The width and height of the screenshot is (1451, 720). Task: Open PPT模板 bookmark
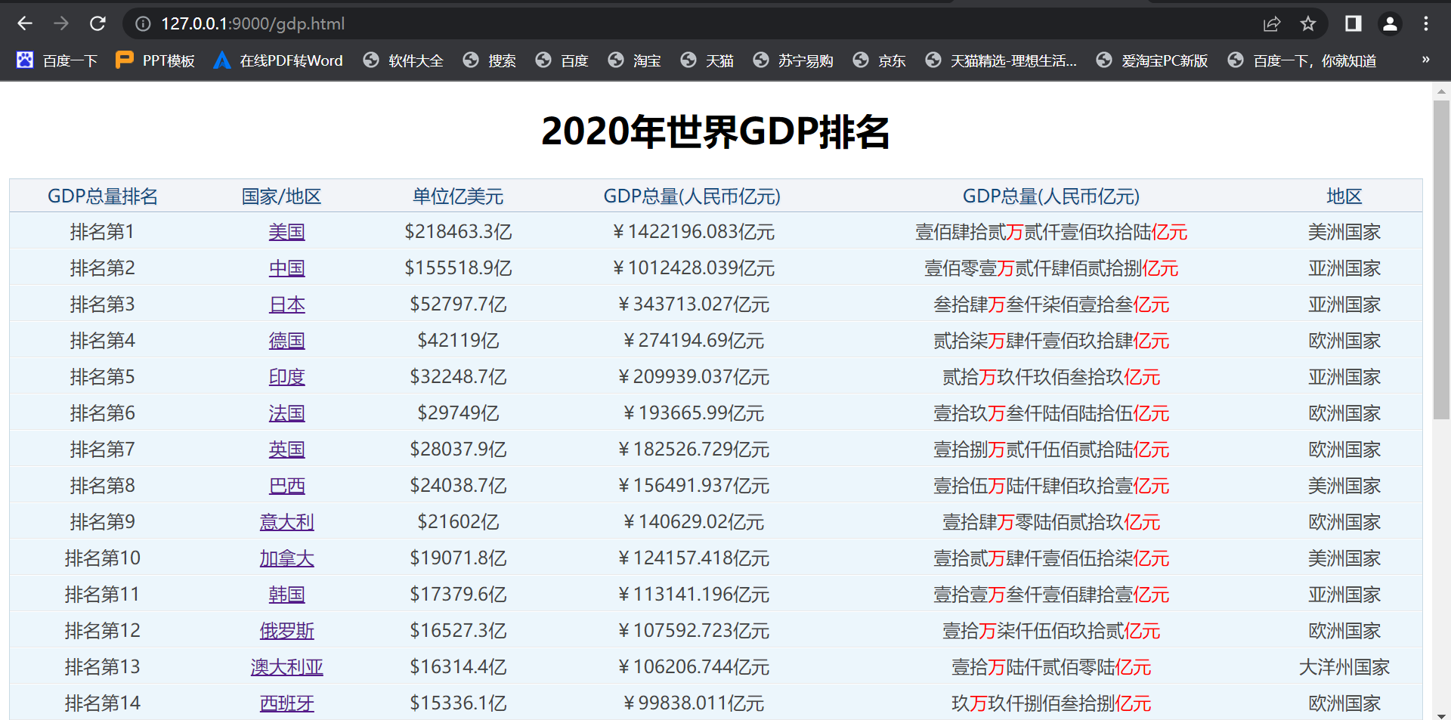[156, 60]
